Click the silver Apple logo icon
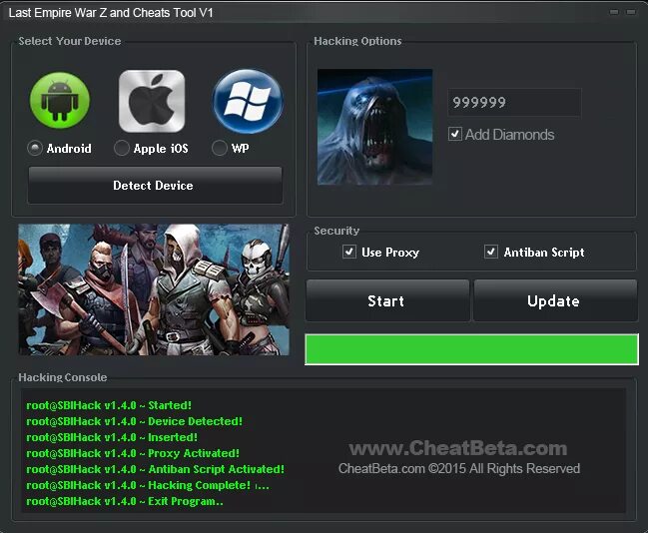The width and height of the screenshot is (648, 533). pos(152,101)
